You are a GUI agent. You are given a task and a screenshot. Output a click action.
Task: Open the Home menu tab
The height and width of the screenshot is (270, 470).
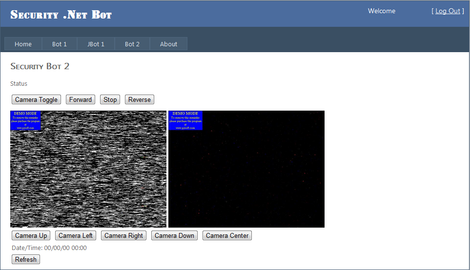(x=23, y=44)
